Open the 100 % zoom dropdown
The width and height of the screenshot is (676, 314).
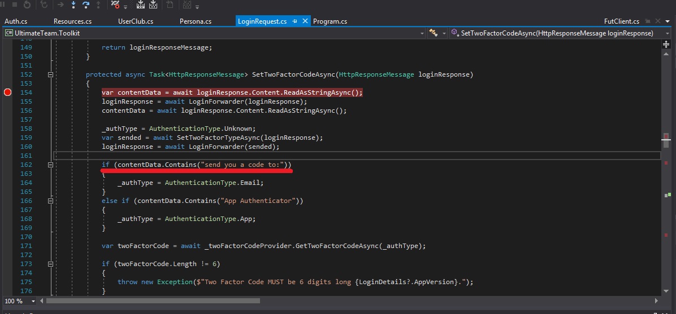(33, 301)
